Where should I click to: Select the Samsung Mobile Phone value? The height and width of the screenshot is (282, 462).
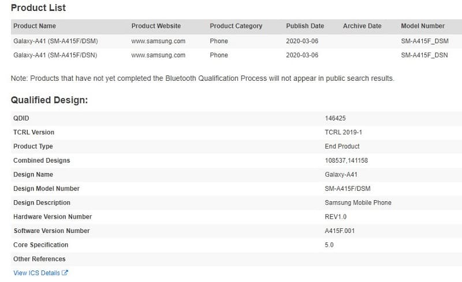tap(358, 202)
